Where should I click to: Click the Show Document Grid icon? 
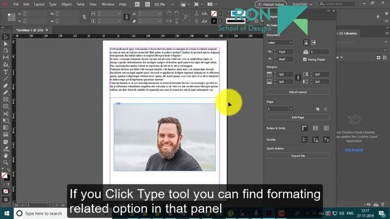(326, 128)
